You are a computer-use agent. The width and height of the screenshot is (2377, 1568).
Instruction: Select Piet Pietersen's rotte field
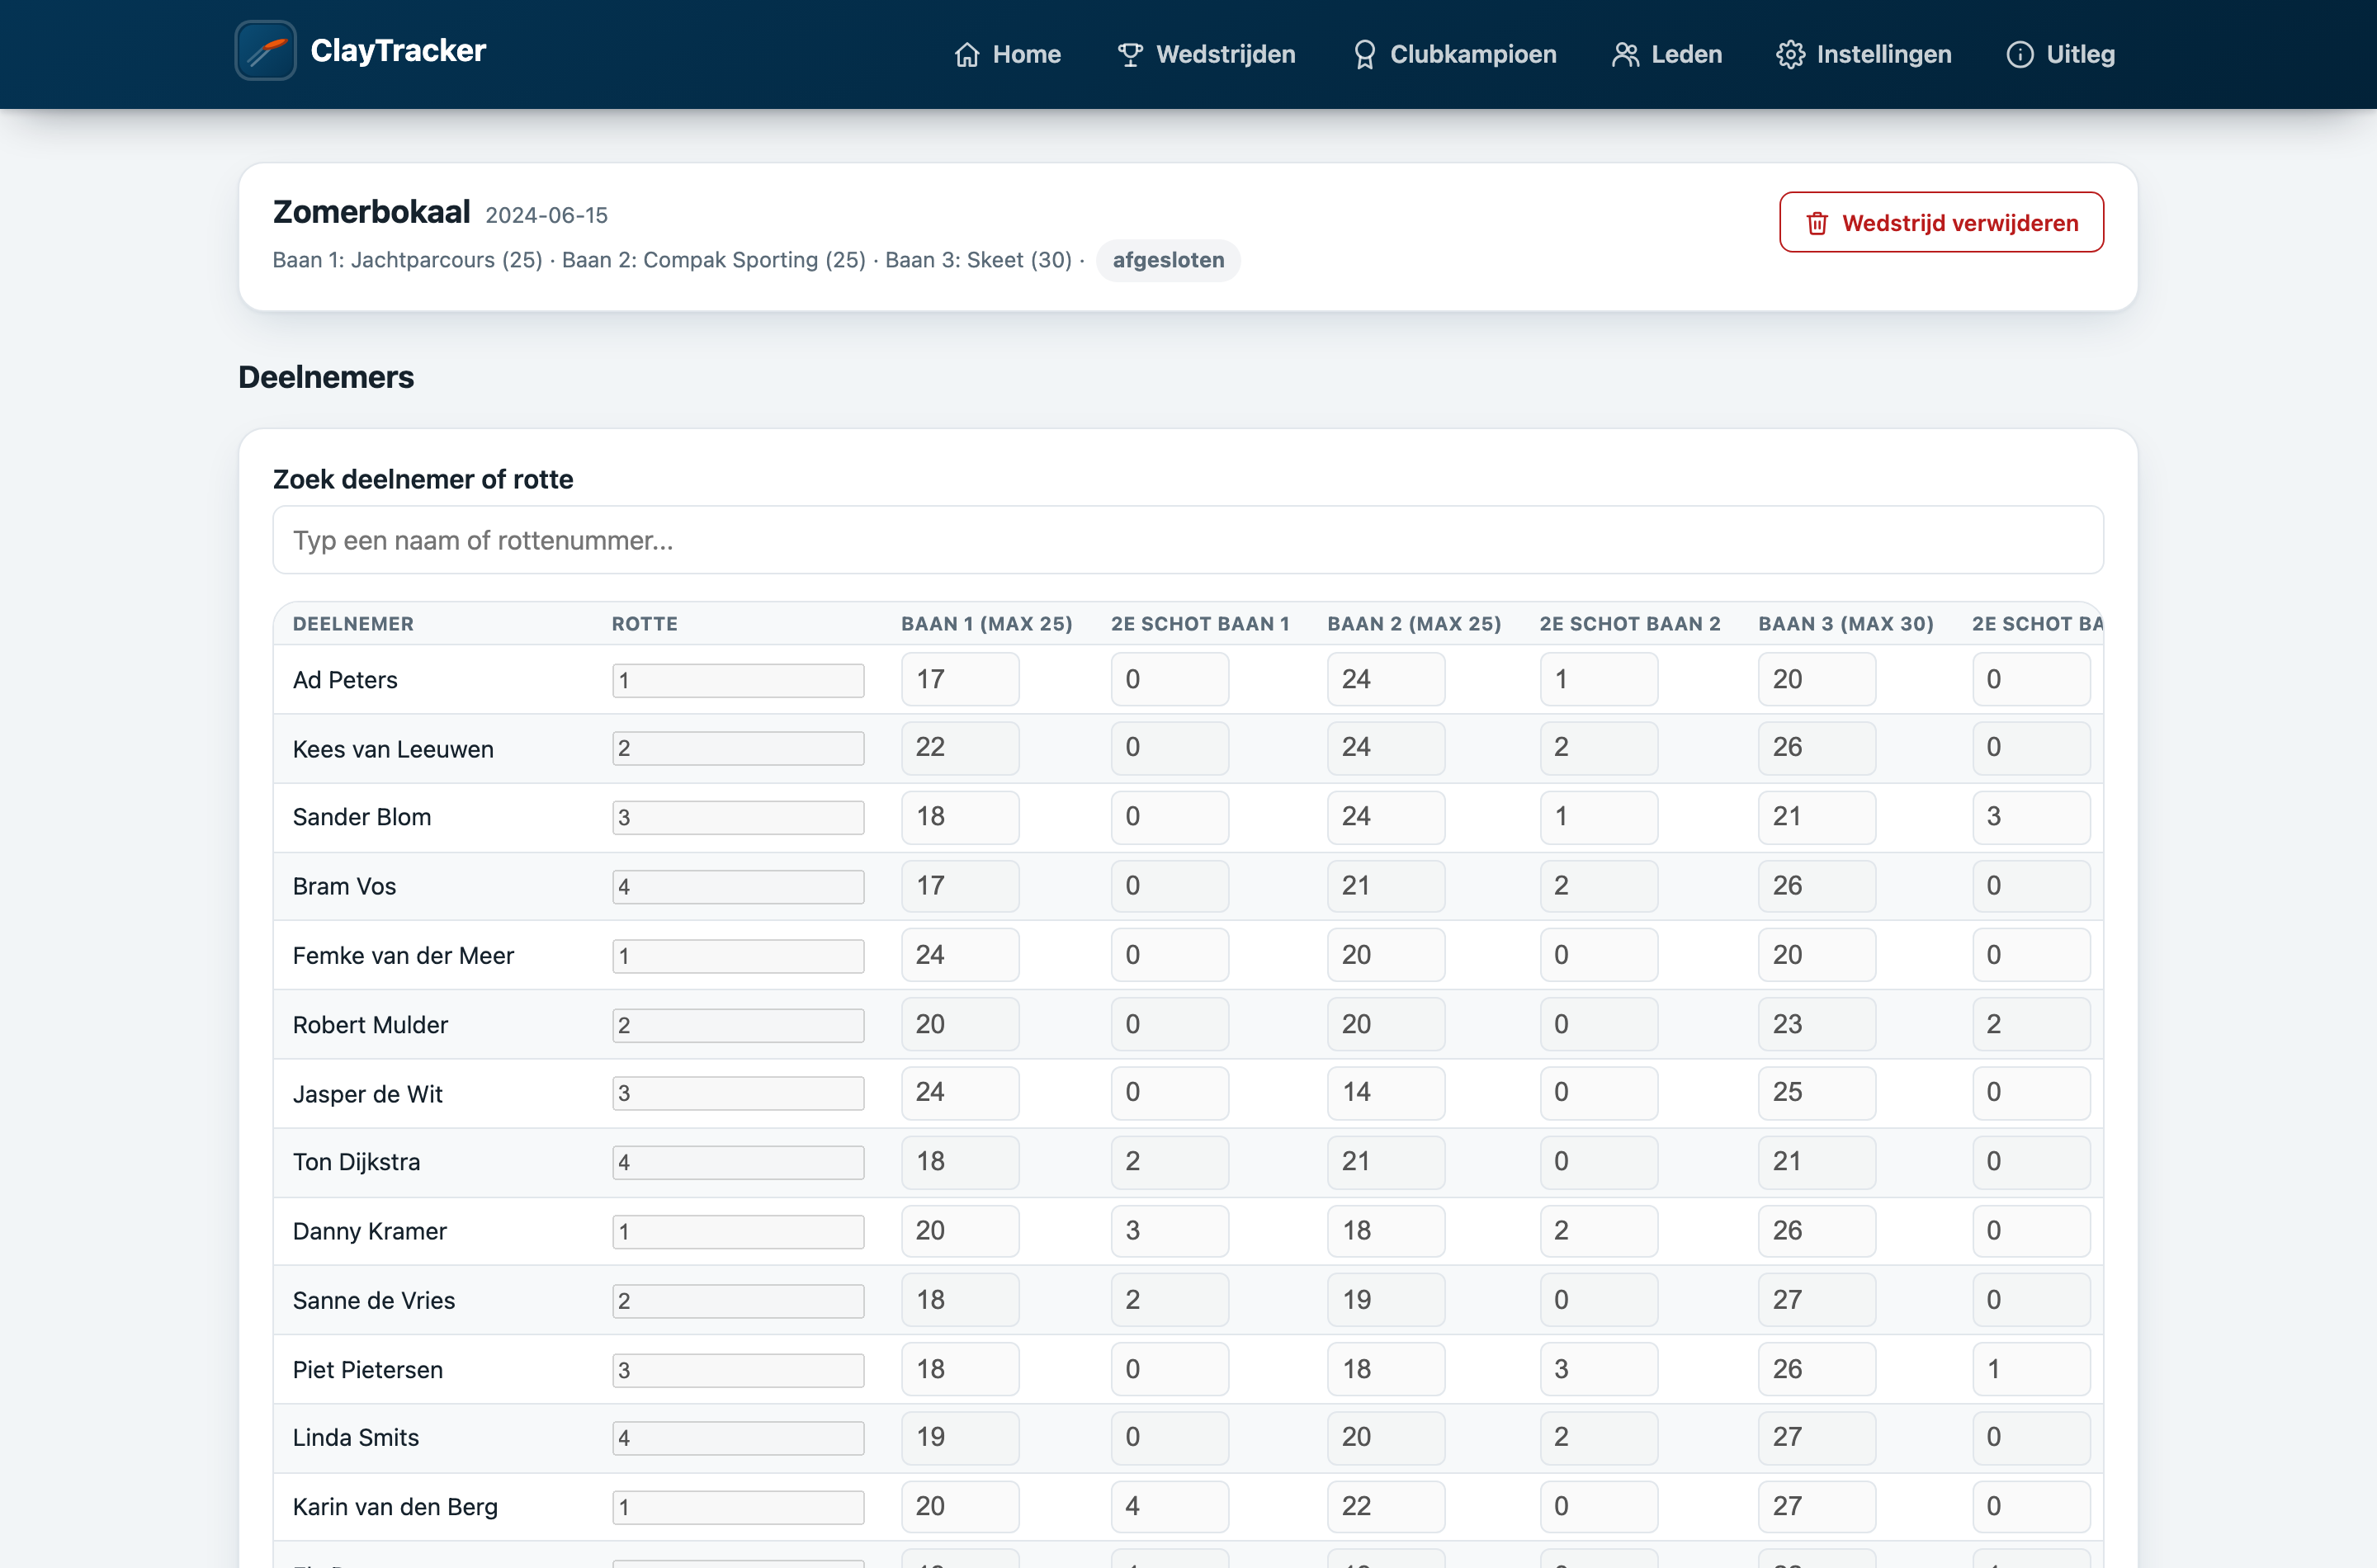tap(738, 1370)
